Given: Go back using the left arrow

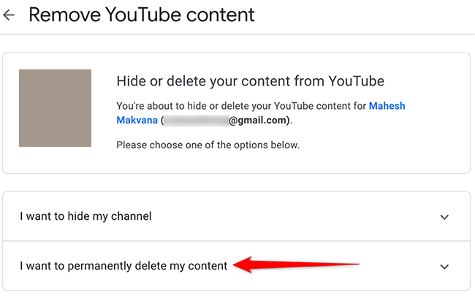Looking at the screenshot, I should (9, 15).
